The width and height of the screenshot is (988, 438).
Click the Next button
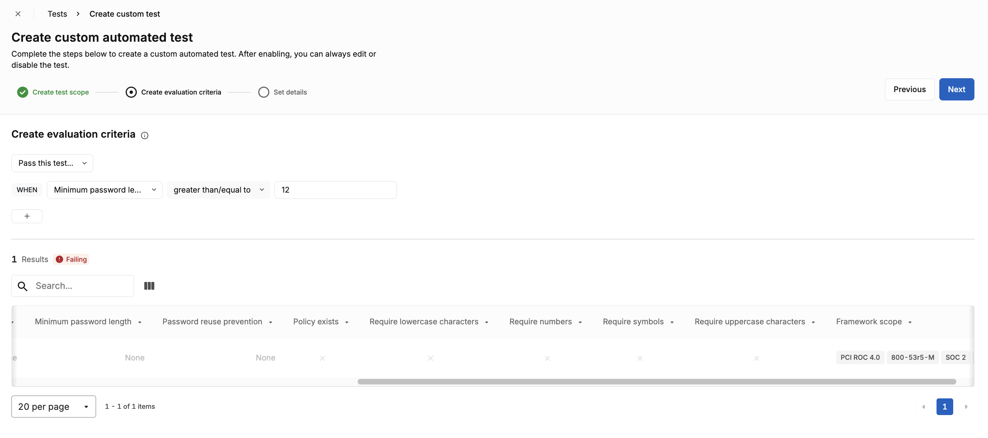point(957,89)
